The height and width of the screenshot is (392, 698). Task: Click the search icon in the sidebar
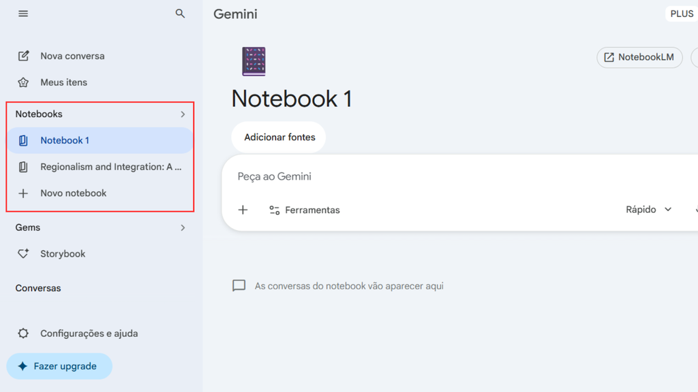click(x=180, y=13)
